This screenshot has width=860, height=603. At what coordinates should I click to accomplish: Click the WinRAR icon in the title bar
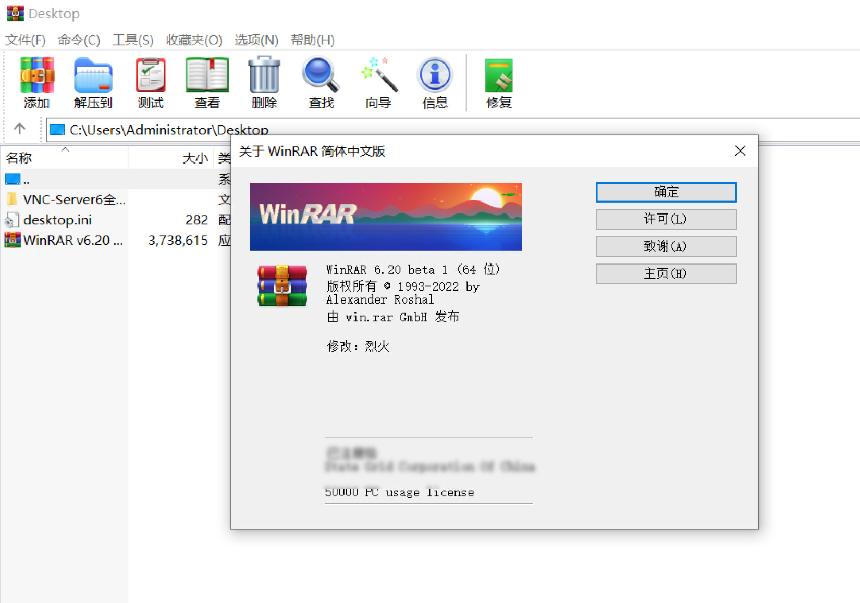click(x=15, y=13)
